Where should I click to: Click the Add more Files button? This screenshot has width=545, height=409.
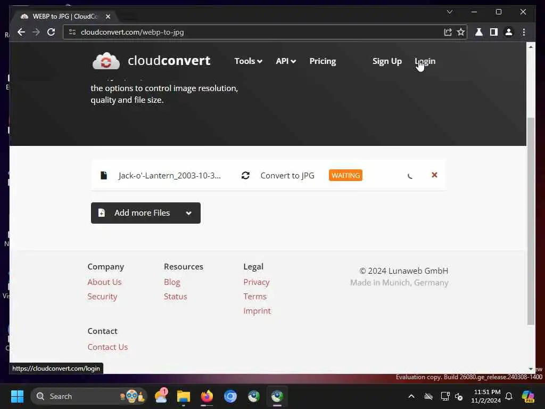coord(146,213)
